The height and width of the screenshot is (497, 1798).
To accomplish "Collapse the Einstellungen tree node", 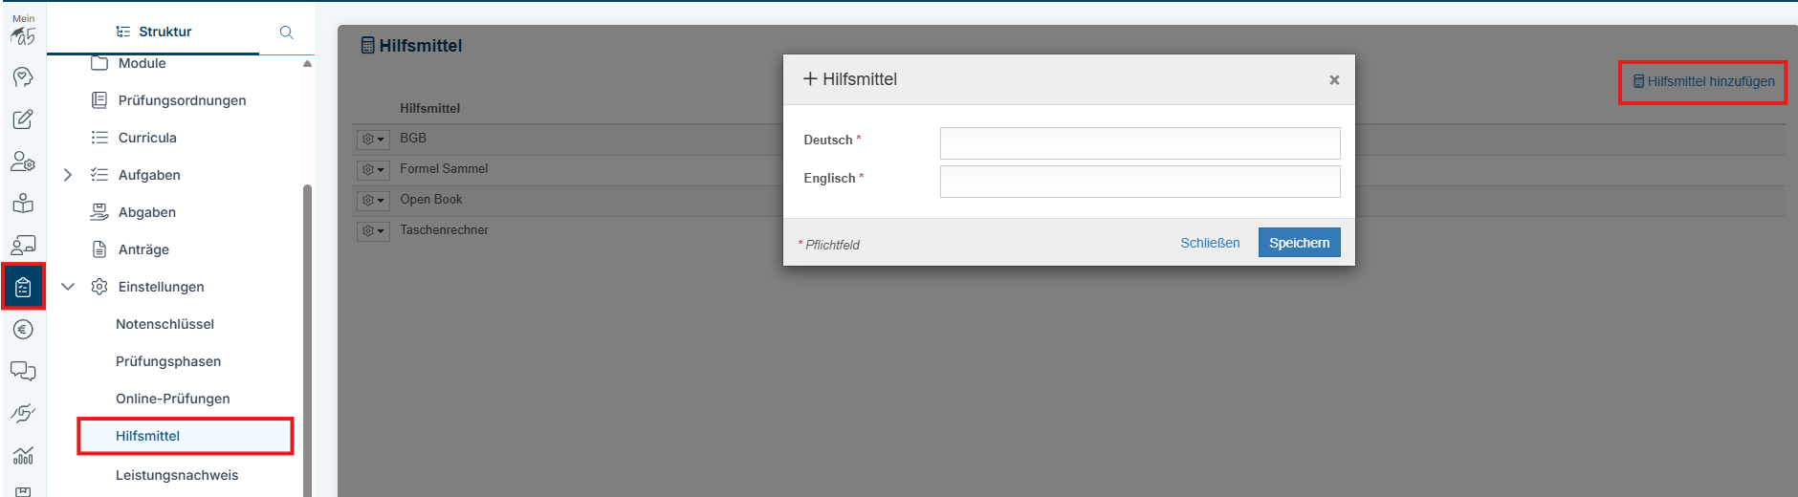I will pyautogui.click(x=68, y=287).
